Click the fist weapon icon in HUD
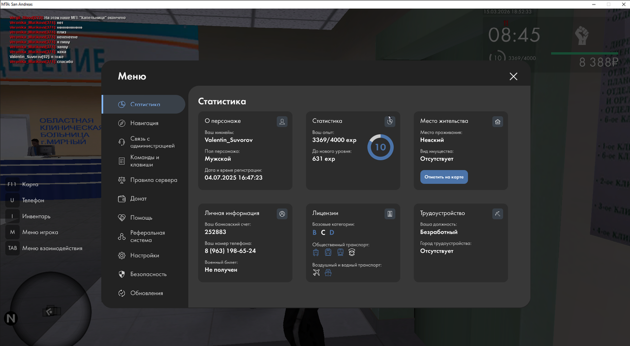The image size is (630, 346). (x=582, y=36)
